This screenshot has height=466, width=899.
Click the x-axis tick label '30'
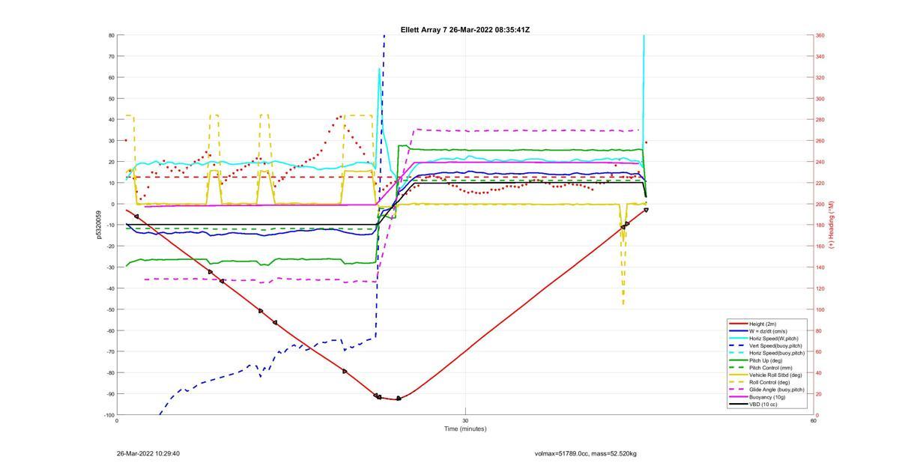click(465, 420)
